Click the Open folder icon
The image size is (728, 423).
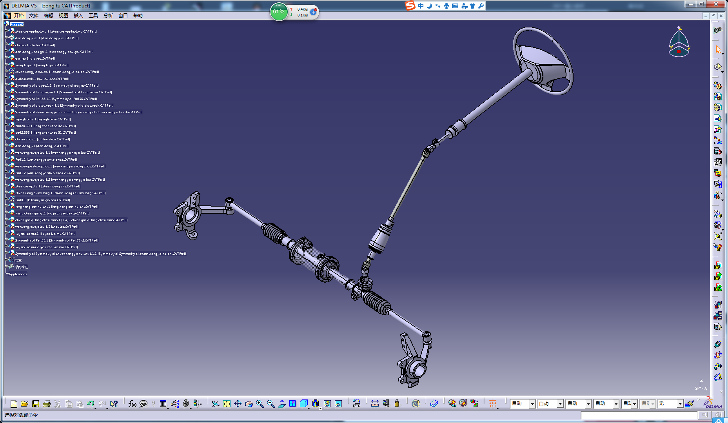coord(24,403)
